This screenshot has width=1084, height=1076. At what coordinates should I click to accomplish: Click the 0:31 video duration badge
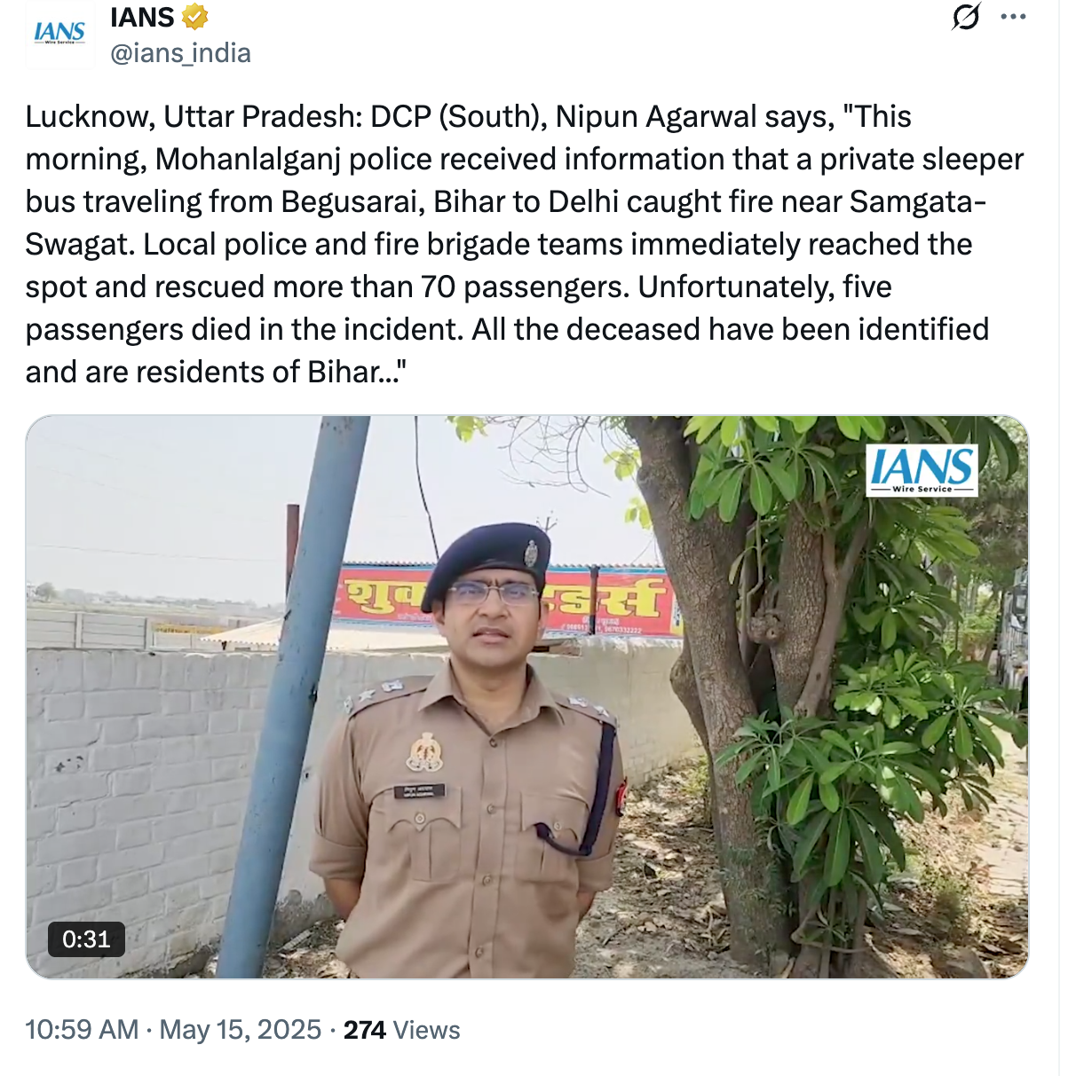pyautogui.click(x=86, y=939)
